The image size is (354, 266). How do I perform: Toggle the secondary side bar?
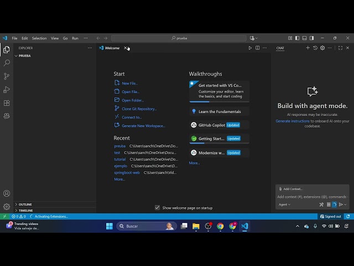(x=312, y=38)
